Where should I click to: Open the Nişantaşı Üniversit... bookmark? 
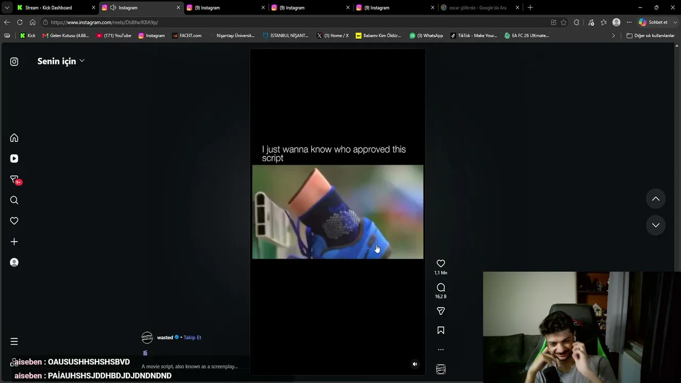(x=232, y=36)
